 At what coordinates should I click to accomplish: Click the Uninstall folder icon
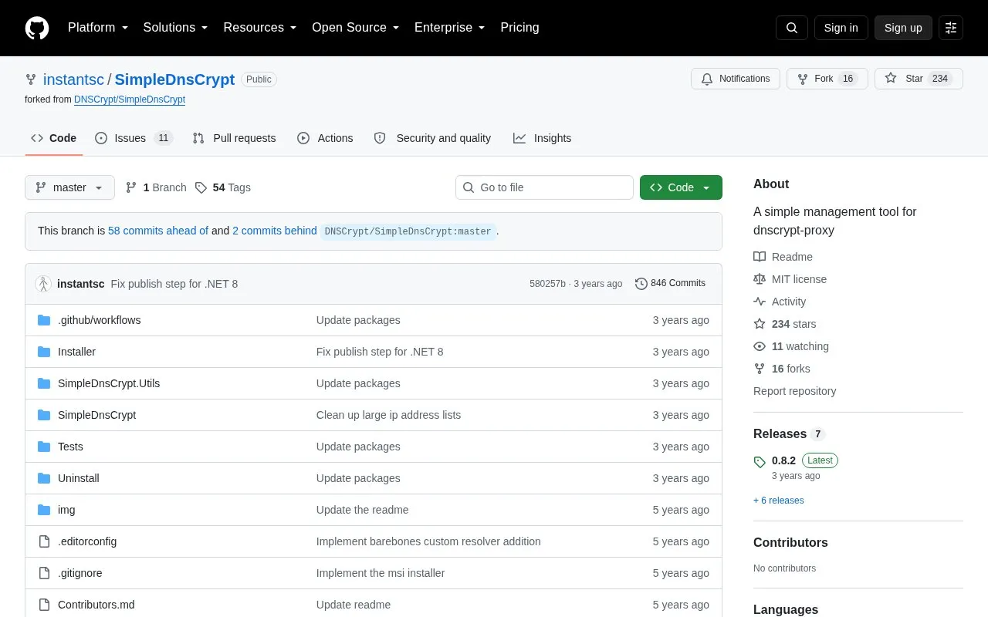pyautogui.click(x=44, y=478)
